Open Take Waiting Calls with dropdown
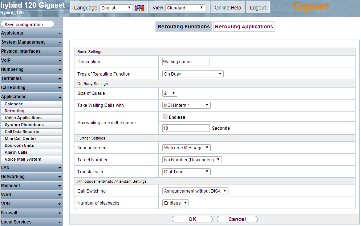Viewport: 361px width, 226px height. click(x=186, y=105)
